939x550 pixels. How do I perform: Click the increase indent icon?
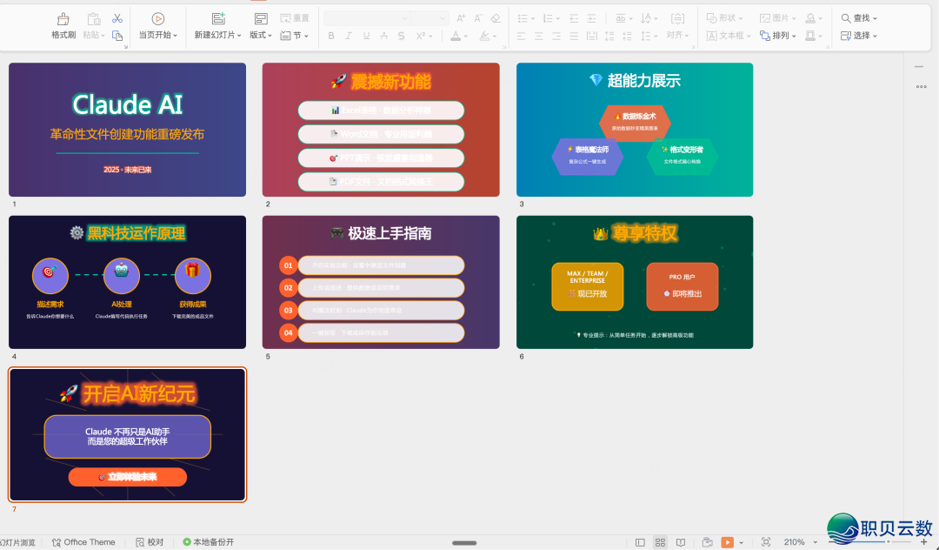click(591, 18)
